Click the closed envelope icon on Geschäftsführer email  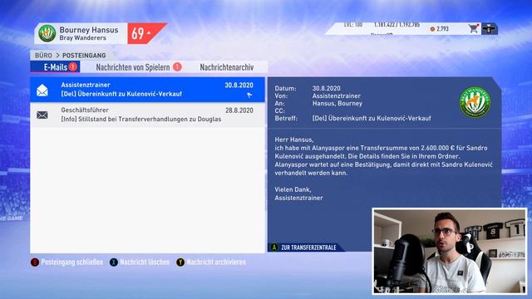(x=42, y=115)
